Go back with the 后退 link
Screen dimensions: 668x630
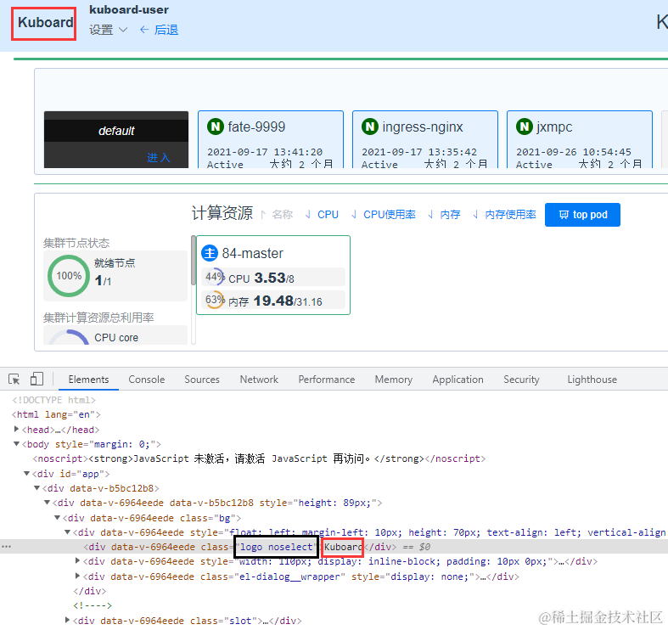click(x=160, y=30)
